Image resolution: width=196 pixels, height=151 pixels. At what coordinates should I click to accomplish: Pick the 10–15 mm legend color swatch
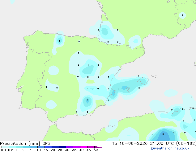pyautogui.click(x=41, y=147)
